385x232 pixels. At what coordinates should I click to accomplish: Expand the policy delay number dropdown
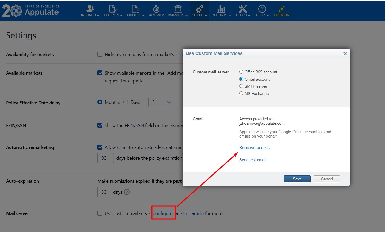coord(161,102)
